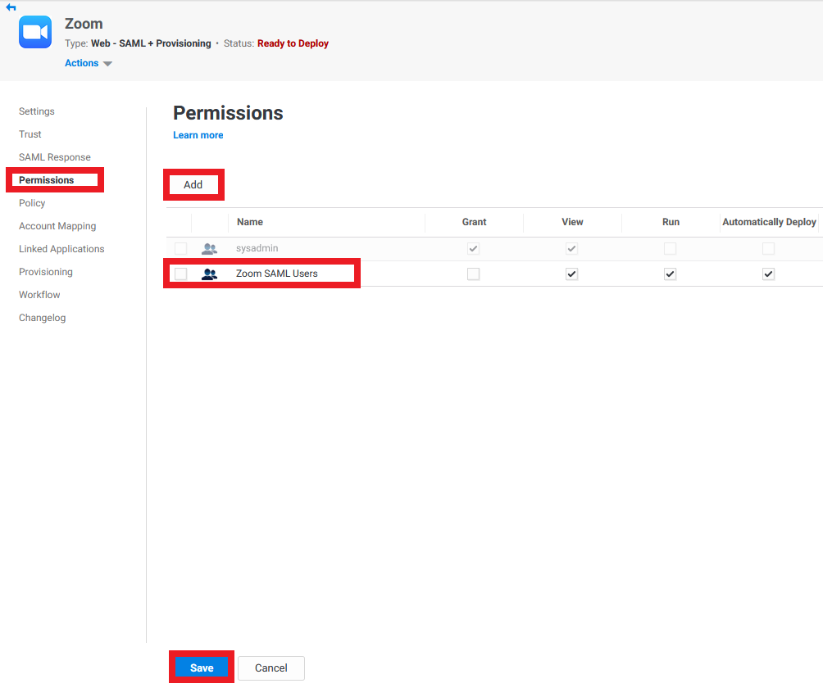823x697 pixels.
Task: Click the Ready to Deploy status
Action: tap(293, 43)
